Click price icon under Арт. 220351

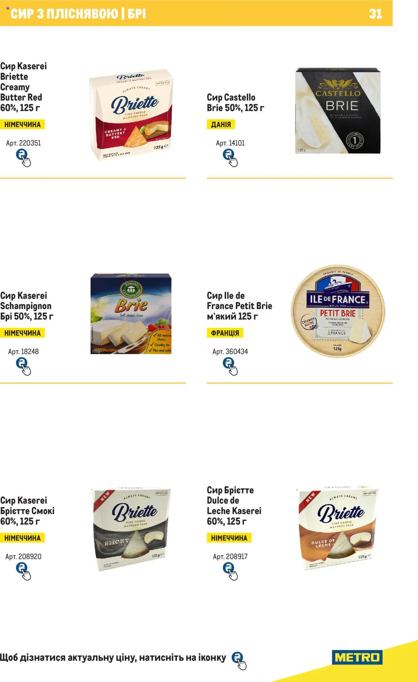click(x=23, y=158)
